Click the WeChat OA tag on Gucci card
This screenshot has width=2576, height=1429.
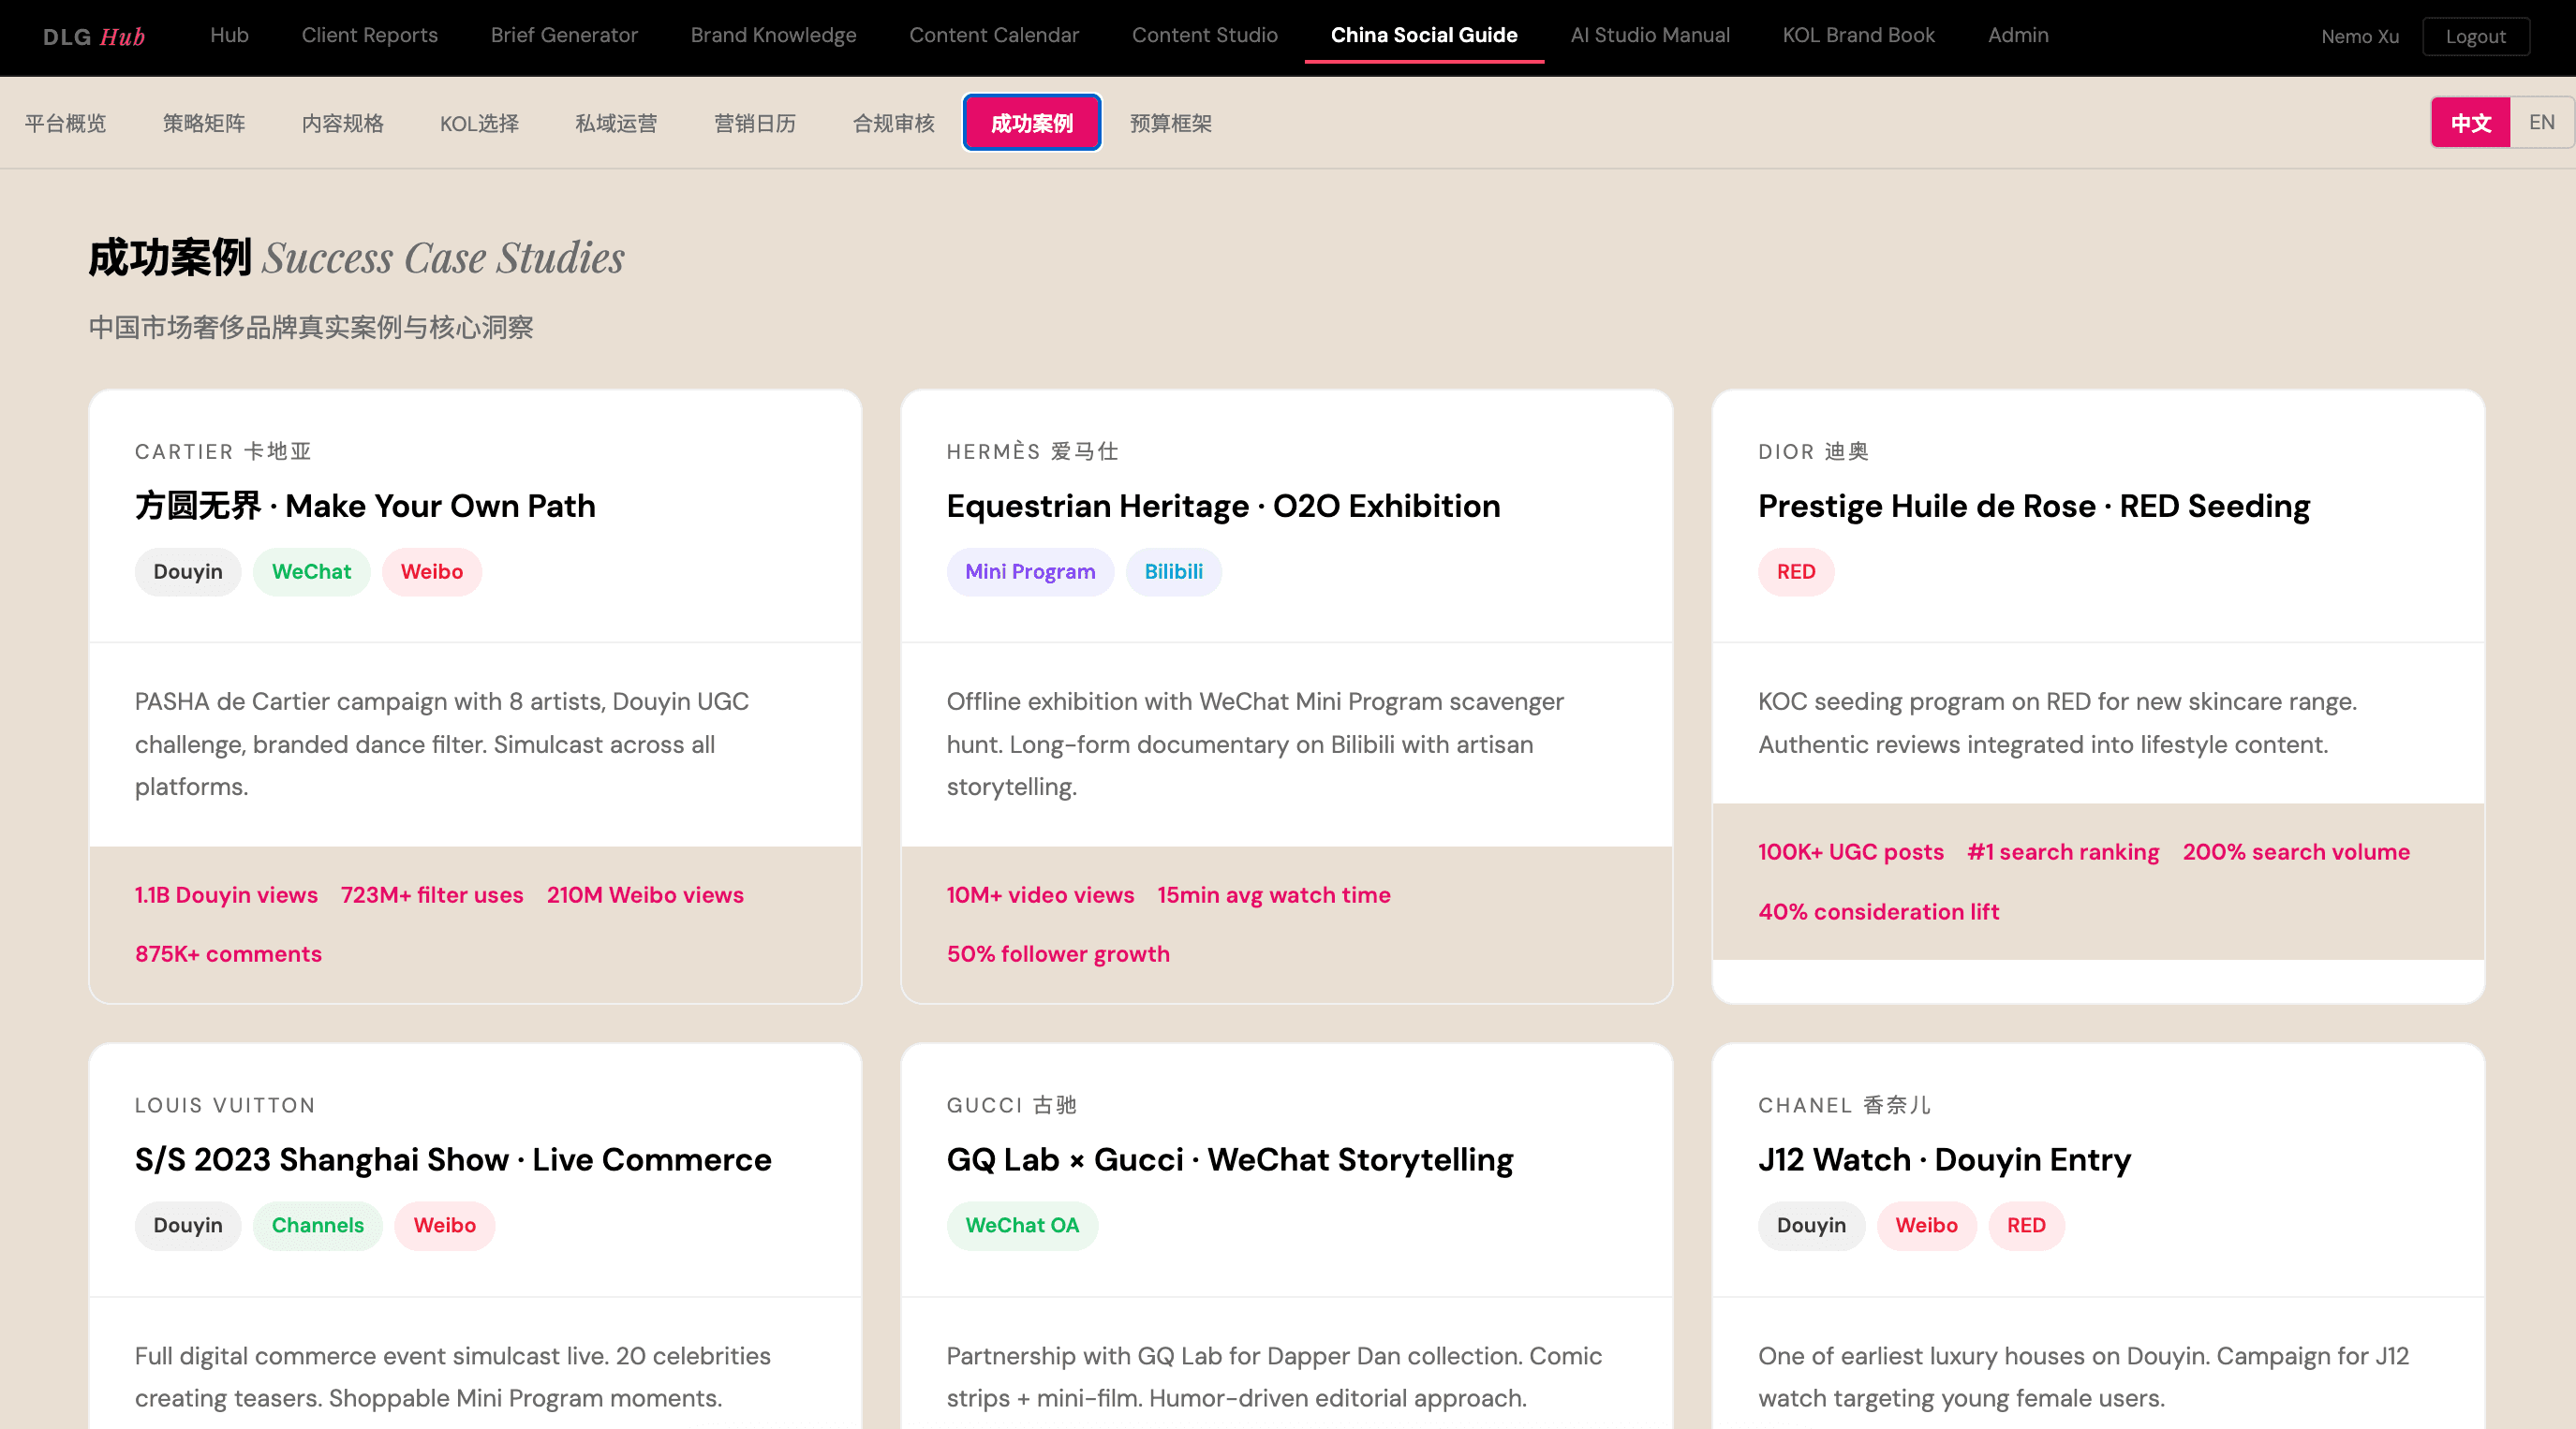pos(1021,1225)
